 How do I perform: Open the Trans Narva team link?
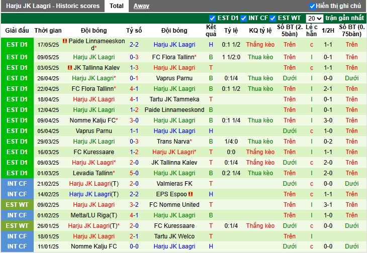(x=174, y=142)
